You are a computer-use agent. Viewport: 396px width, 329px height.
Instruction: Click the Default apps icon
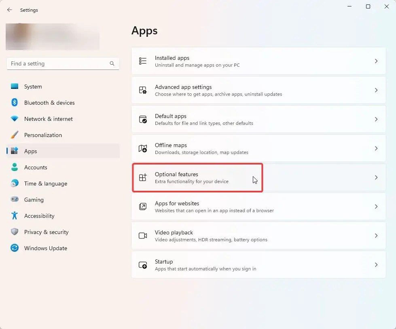pos(142,119)
